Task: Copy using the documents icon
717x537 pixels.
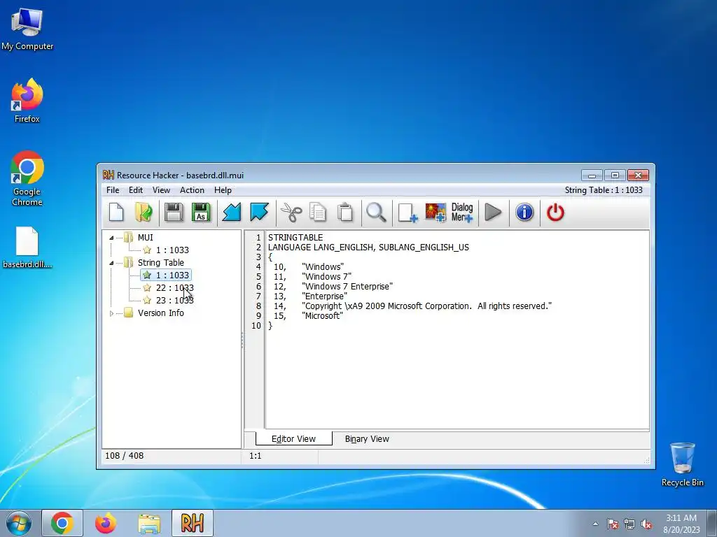Action: coord(318,213)
